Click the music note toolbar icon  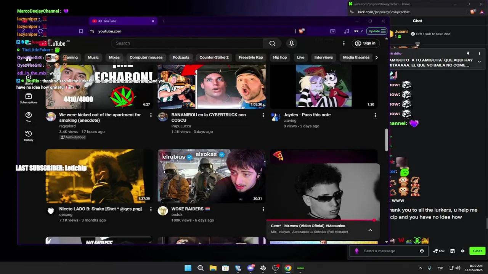coord(346,31)
